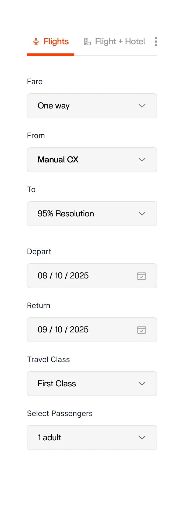
Task: Switch to the Flights tab
Action: coord(56,42)
